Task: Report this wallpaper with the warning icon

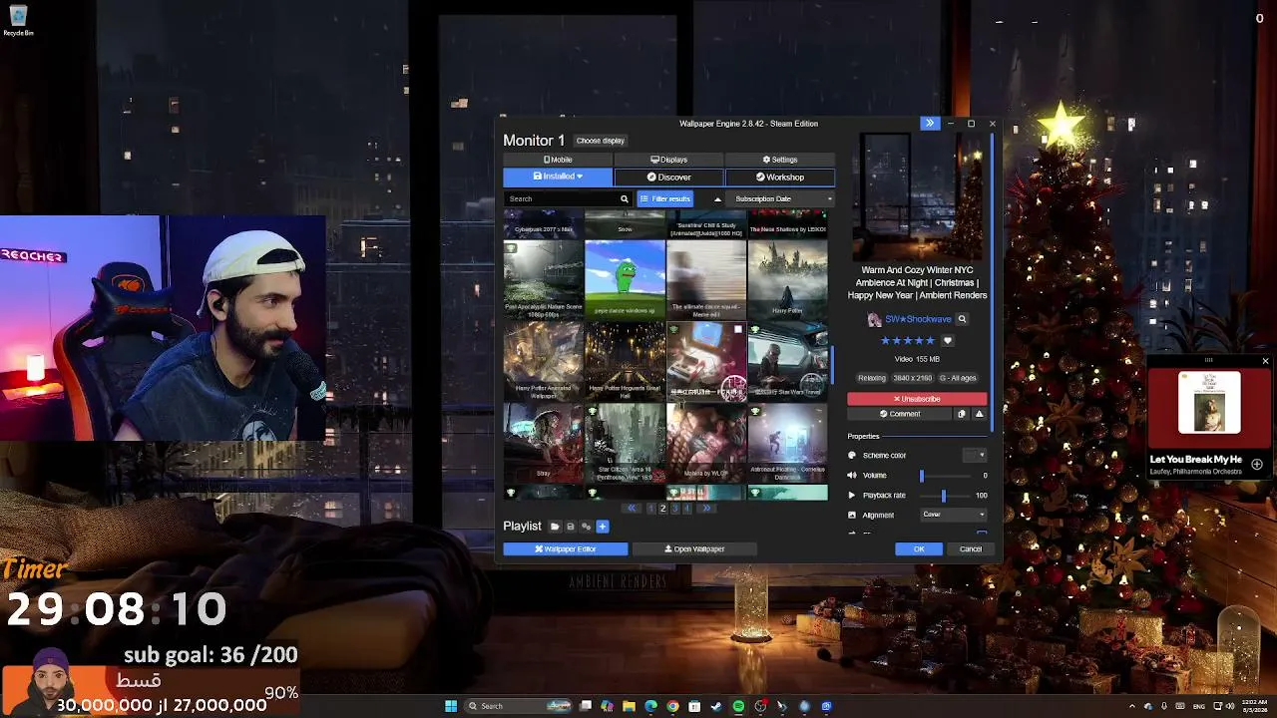Action: tap(979, 414)
